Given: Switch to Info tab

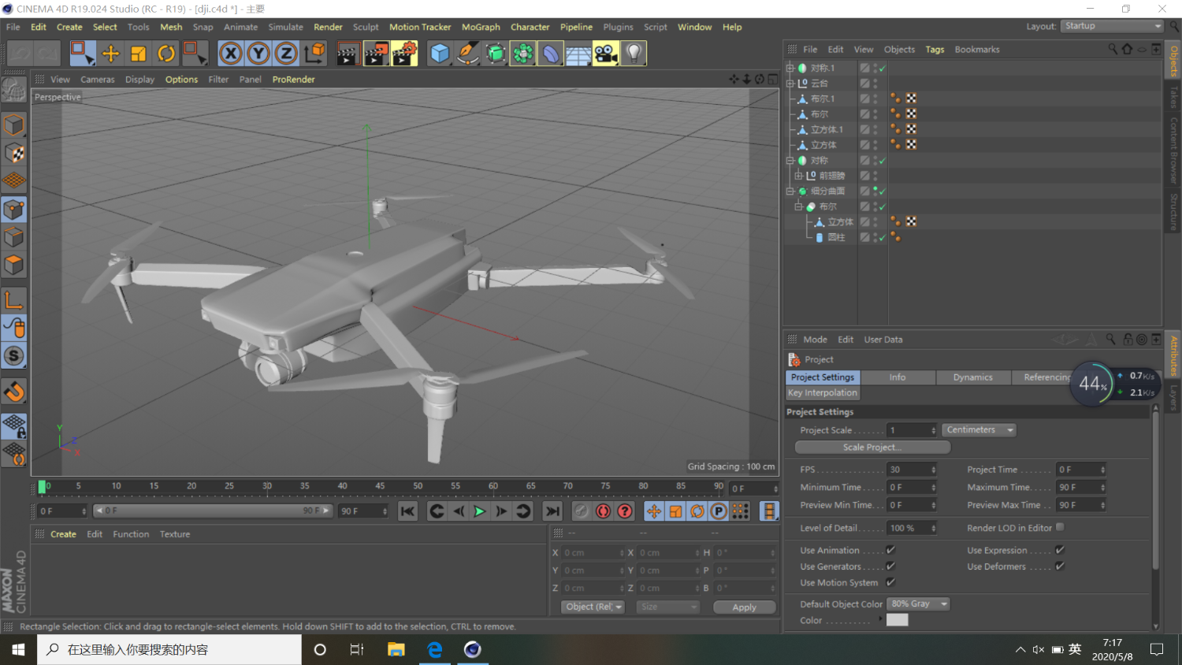Looking at the screenshot, I should pos(898,377).
